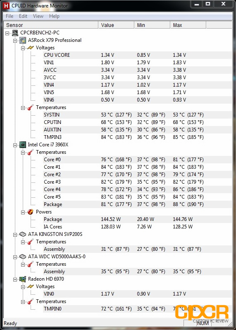Click the NUM indicator in status bar
This screenshot has width=236, height=330.
[x=203, y=323]
